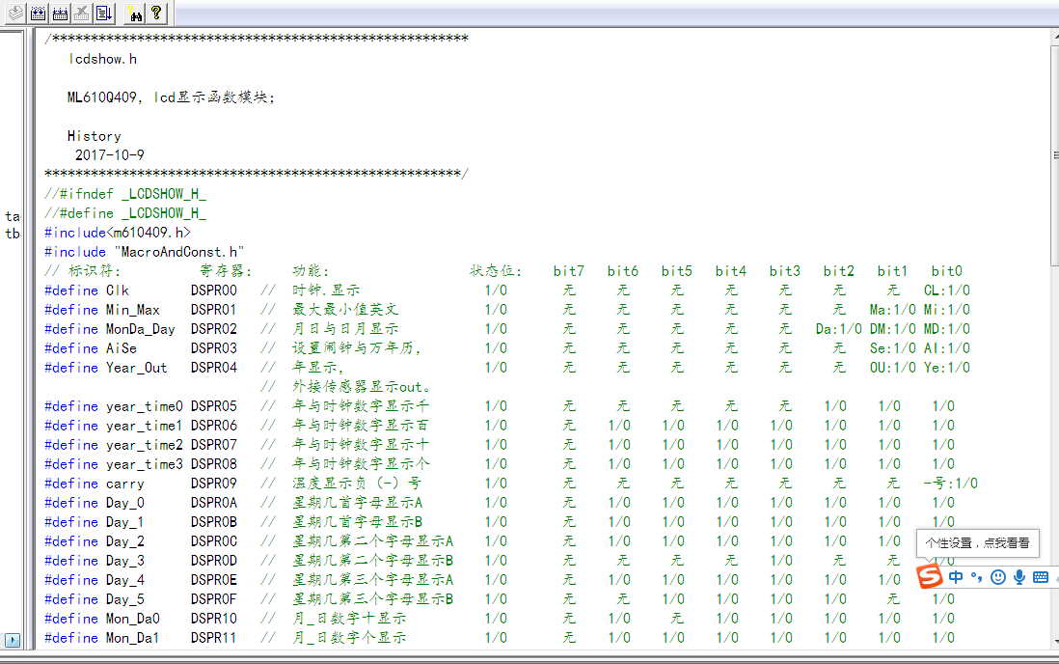
Task: Click the grayed X-over-tray toolbar icon
Action: pos(82,13)
